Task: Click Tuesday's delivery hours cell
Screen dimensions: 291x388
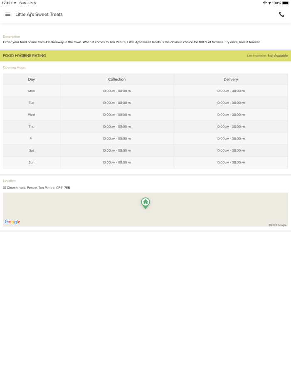Action: click(231, 103)
